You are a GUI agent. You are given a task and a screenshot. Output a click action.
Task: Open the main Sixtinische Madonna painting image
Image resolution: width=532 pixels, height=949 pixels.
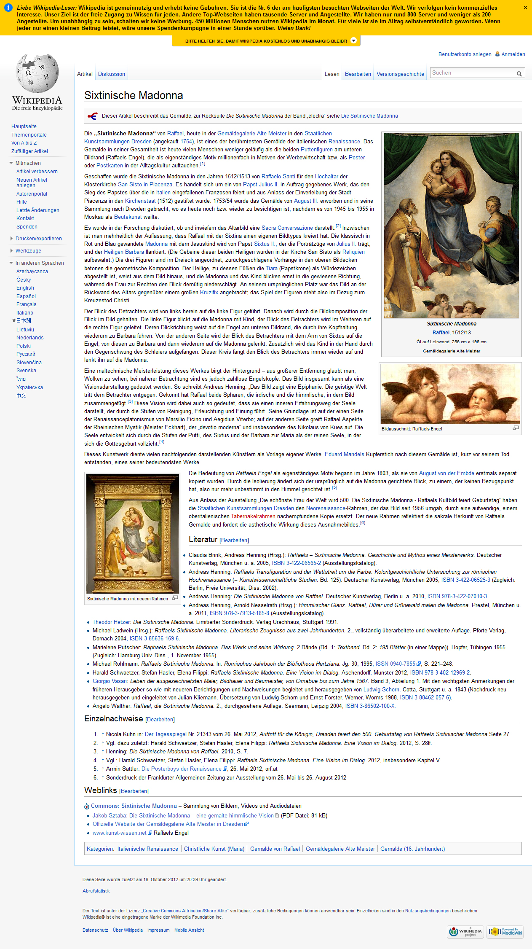pos(451,226)
